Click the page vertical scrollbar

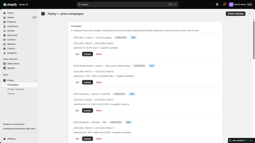click(254, 40)
